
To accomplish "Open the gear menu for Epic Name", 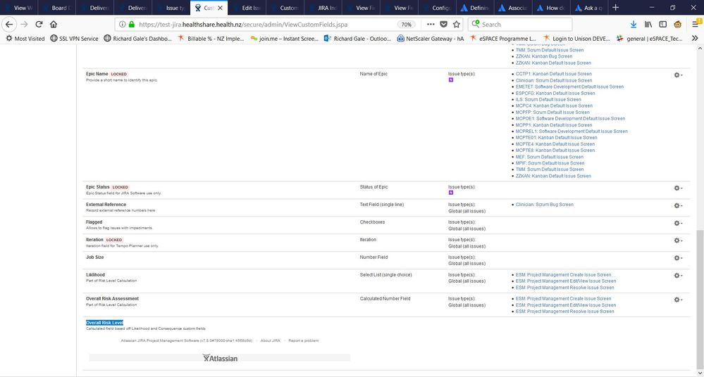I will pyautogui.click(x=678, y=75).
